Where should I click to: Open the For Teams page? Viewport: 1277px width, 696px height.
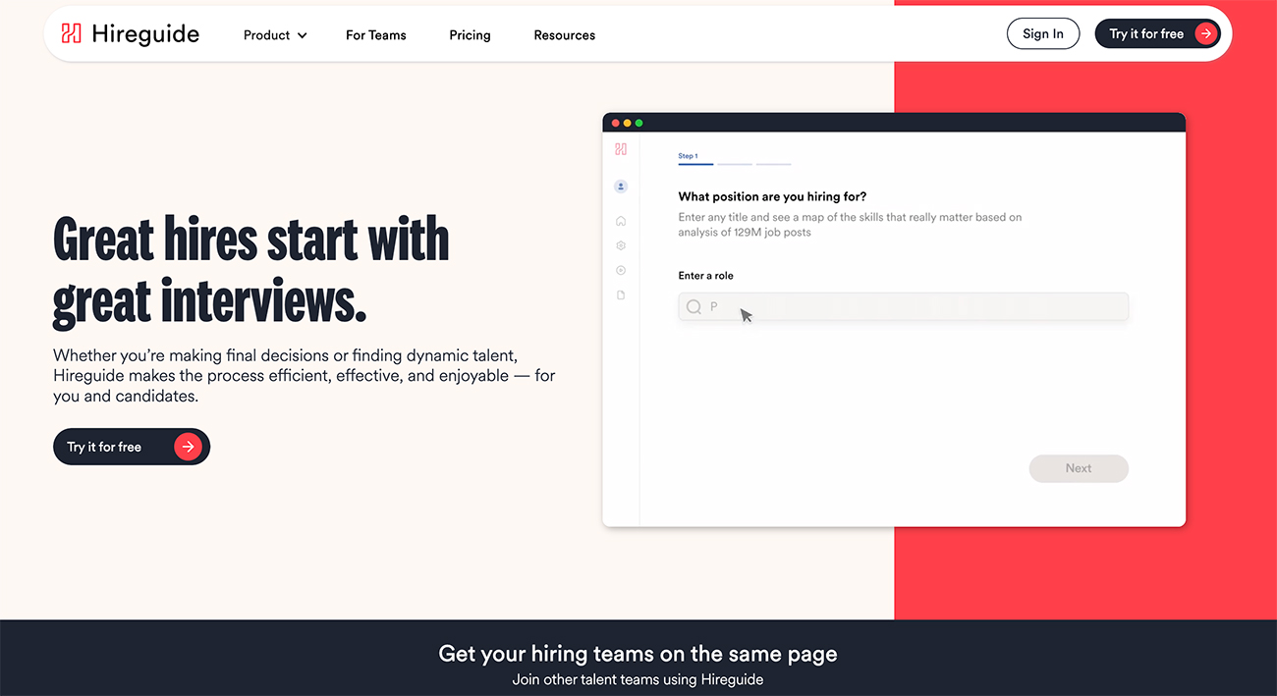[375, 35]
